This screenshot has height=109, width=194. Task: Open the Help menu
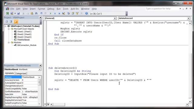[x=94, y=9]
